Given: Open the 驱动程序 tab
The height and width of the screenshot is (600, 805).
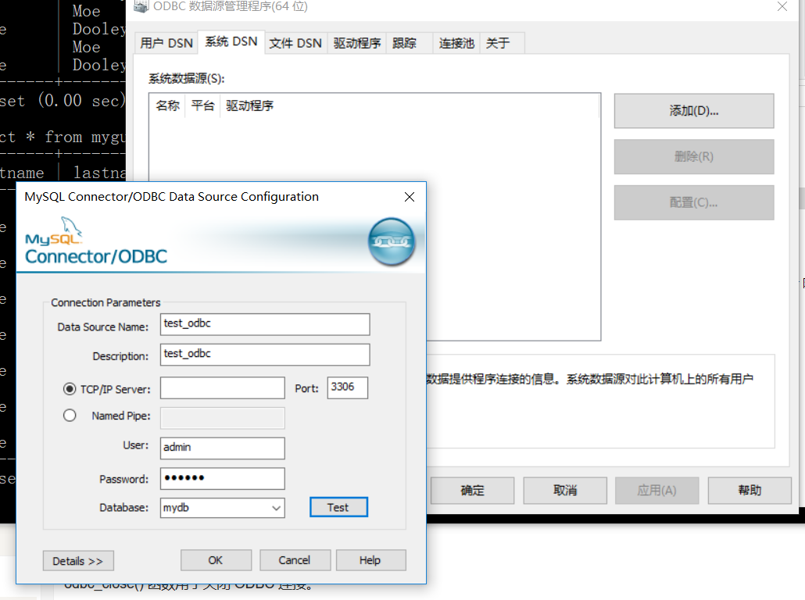Looking at the screenshot, I should (x=357, y=43).
